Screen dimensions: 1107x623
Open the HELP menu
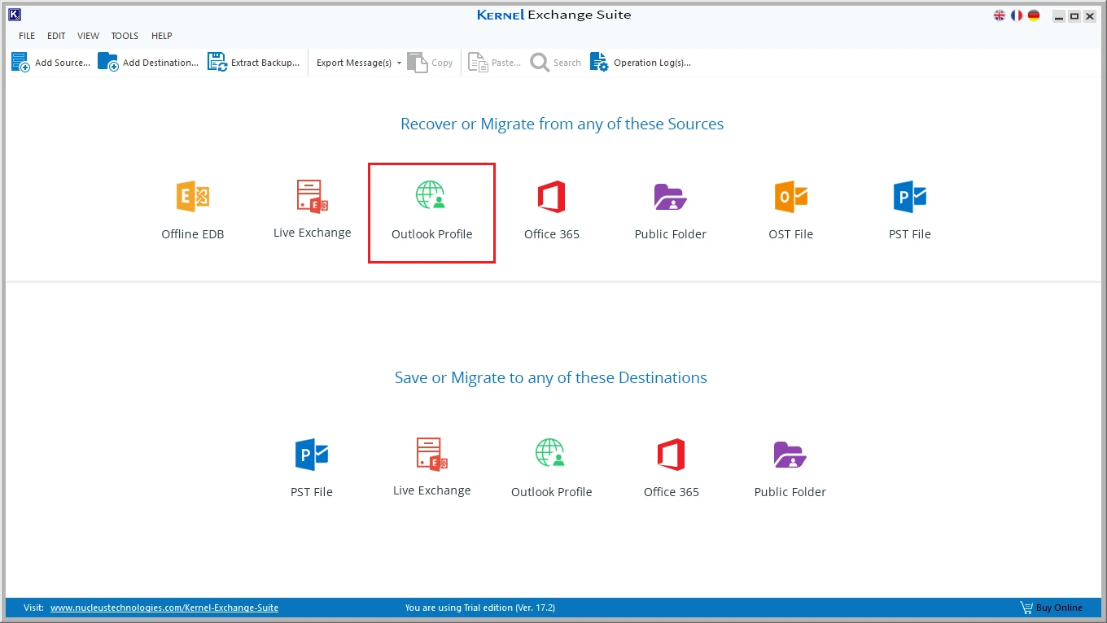click(x=162, y=36)
